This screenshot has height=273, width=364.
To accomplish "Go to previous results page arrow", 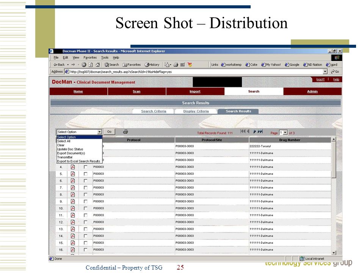I will point(248,132).
